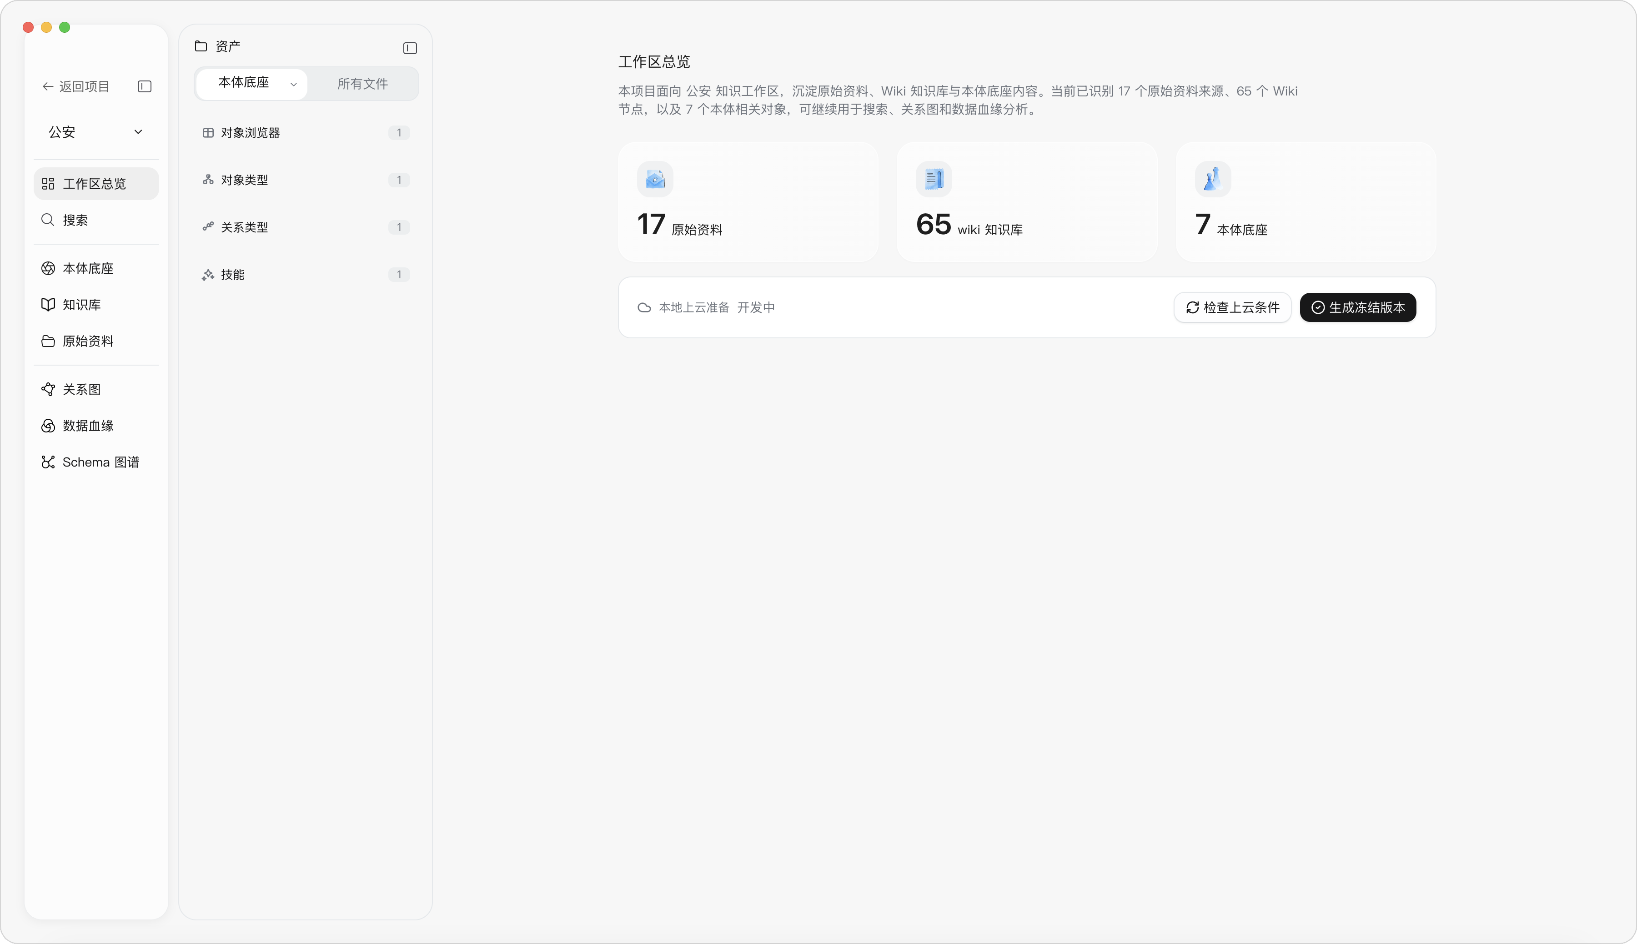This screenshot has height=944, width=1637.
Task: Open the 数据血缘 sidebar text
Action: click(88, 425)
